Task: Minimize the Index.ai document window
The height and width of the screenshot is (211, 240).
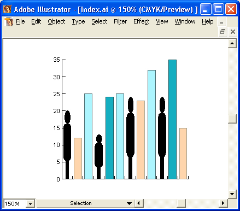Action: 222,22
